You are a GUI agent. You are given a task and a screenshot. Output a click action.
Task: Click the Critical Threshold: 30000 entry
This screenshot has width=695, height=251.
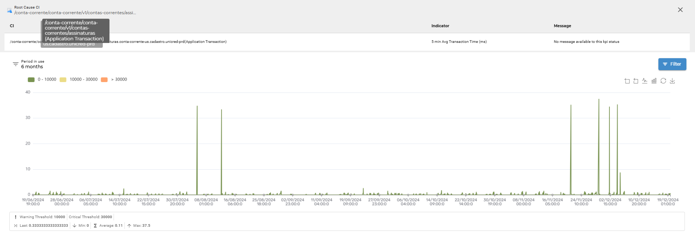click(x=90, y=217)
